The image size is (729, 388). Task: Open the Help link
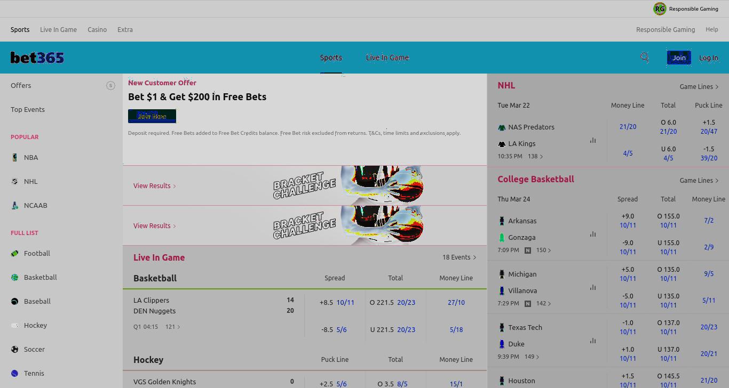pos(712,29)
